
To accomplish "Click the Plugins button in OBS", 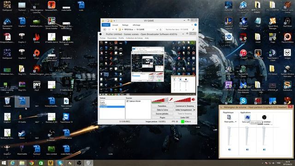I will [x=162, y=118].
